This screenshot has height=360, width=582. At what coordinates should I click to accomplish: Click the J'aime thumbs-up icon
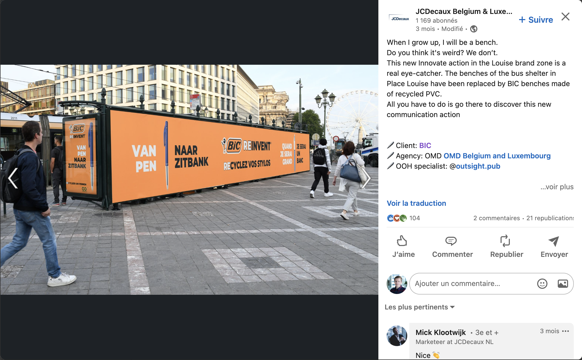tap(402, 241)
